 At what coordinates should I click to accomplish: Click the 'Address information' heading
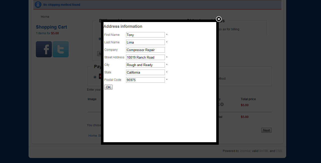[123, 26]
